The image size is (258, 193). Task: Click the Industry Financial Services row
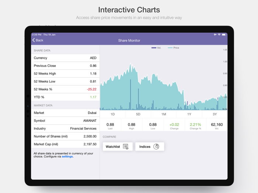(x=65, y=129)
